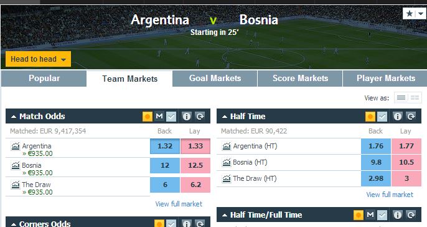
Task: Open Bosnia (HT) price chart icon
Action: tap(227, 162)
